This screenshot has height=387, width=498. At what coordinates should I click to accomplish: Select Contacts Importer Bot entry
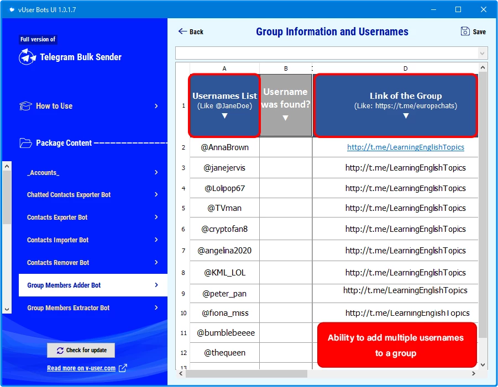(x=93, y=240)
